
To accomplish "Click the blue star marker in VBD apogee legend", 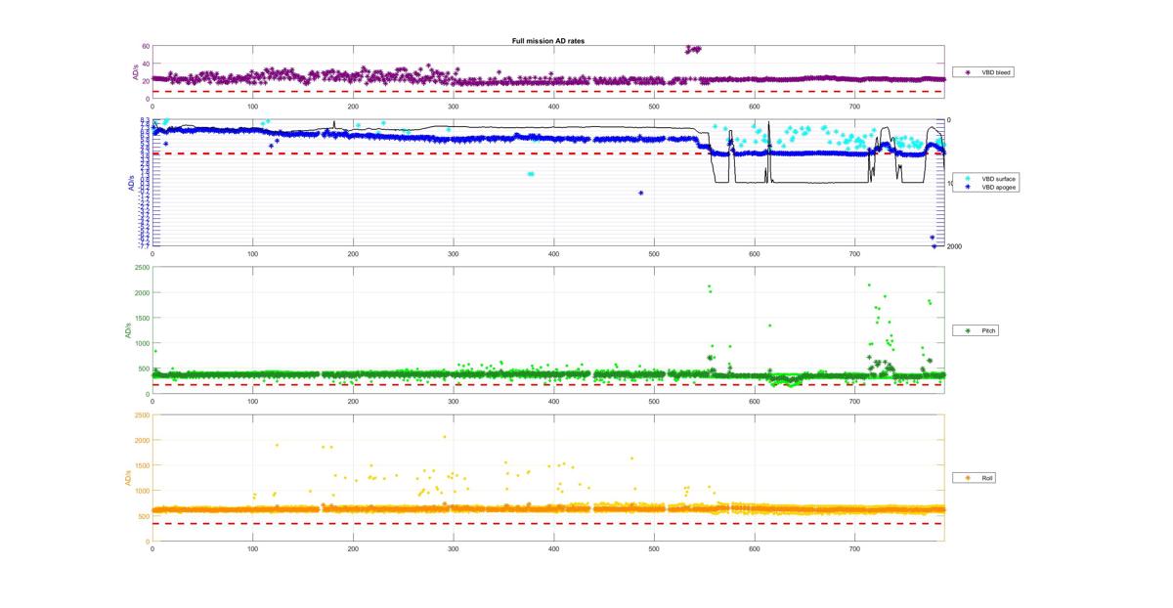I will point(968,187).
